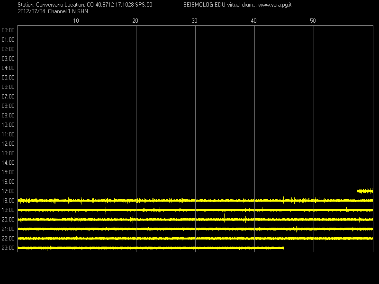Image resolution: width=379 pixels, height=284 pixels.
Task: Click the 08:00 hour row label
Action: pos(8,106)
